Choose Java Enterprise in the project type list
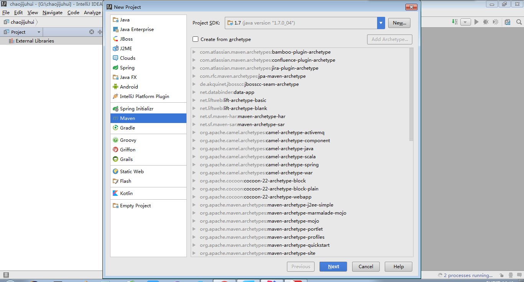 [x=148, y=29]
